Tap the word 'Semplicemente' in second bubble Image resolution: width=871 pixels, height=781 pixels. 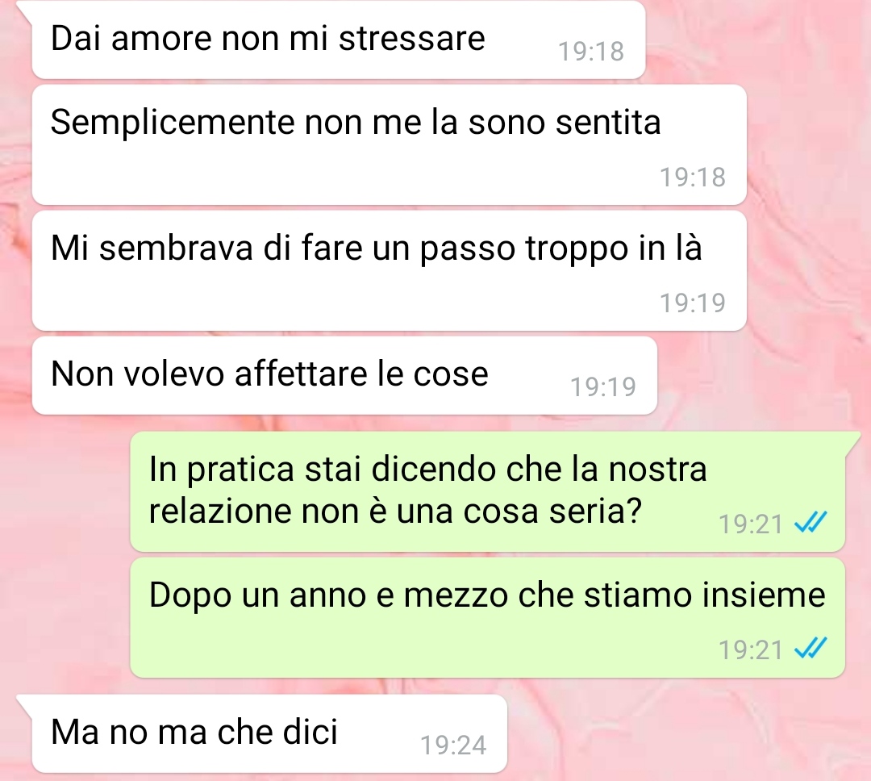pos(173,123)
